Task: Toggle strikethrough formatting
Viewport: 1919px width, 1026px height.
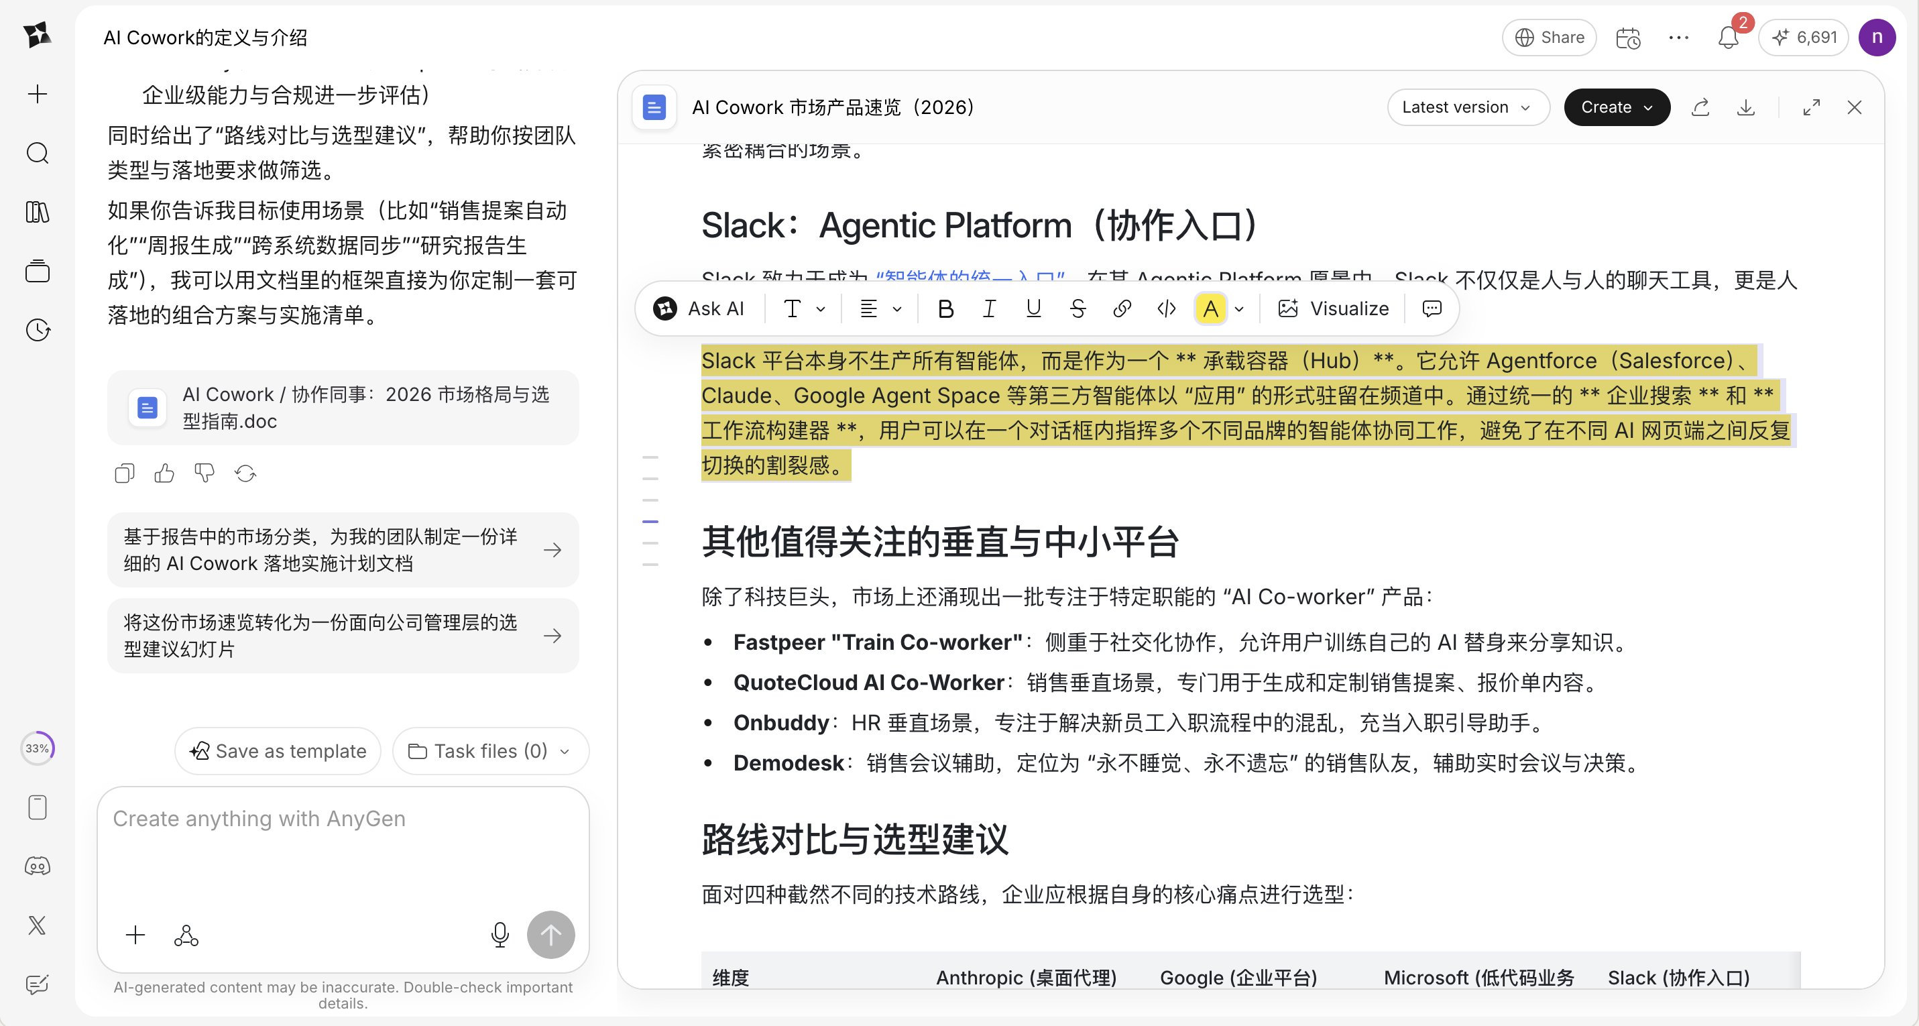Action: 1078,308
